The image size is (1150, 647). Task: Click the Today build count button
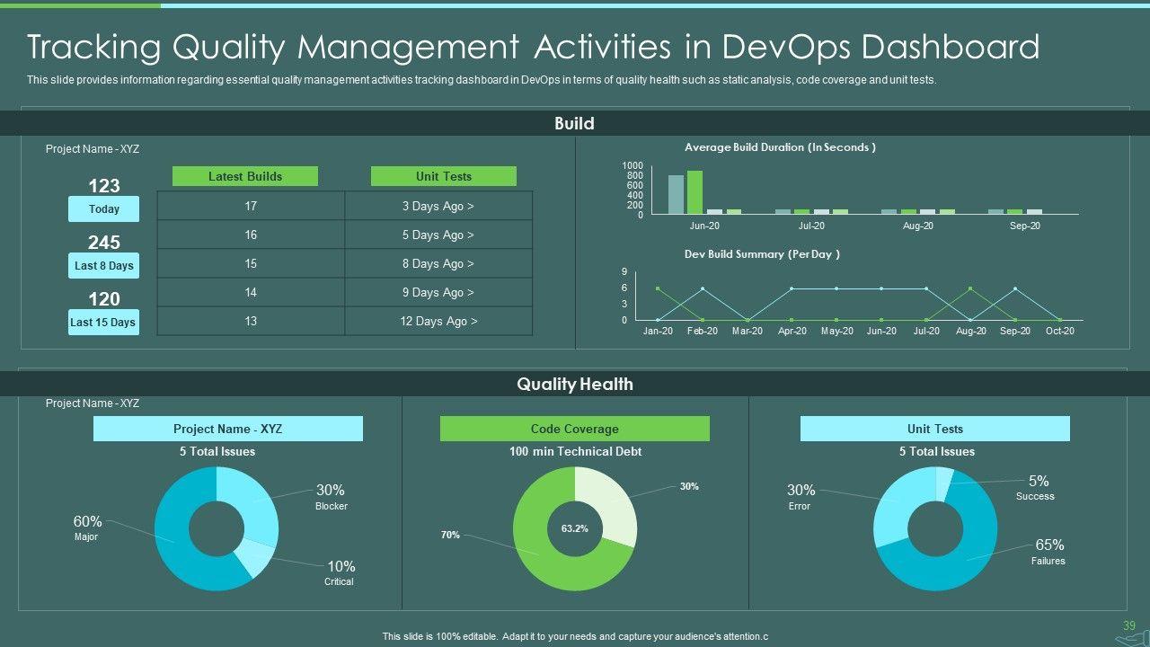click(x=103, y=209)
